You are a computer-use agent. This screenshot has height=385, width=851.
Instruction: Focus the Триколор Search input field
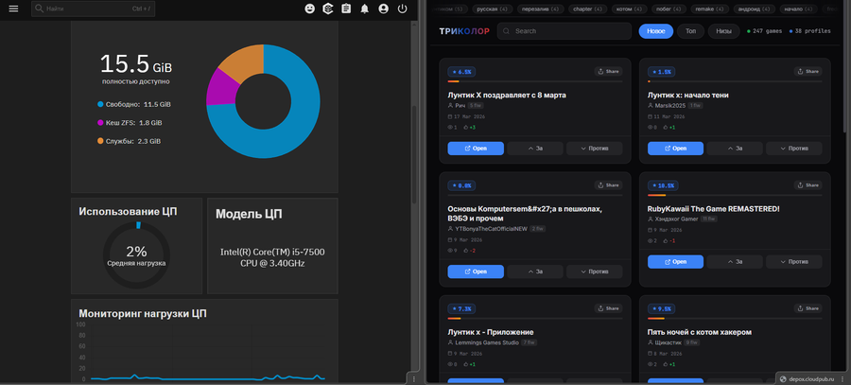(564, 31)
